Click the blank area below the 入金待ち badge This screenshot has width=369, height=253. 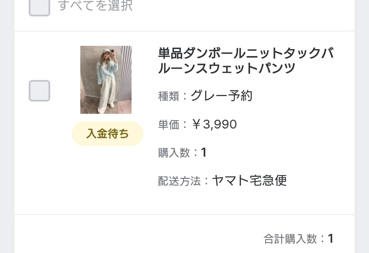pos(107,178)
